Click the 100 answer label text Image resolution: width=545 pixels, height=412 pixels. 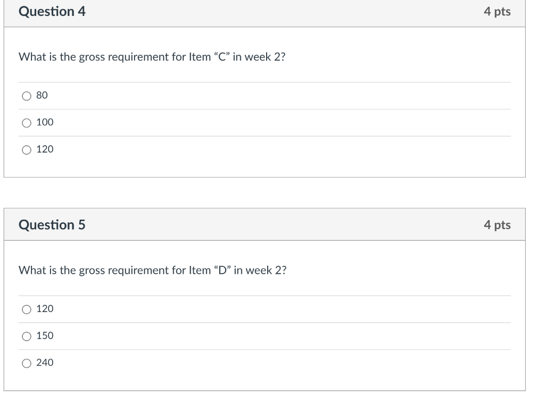pos(45,122)
